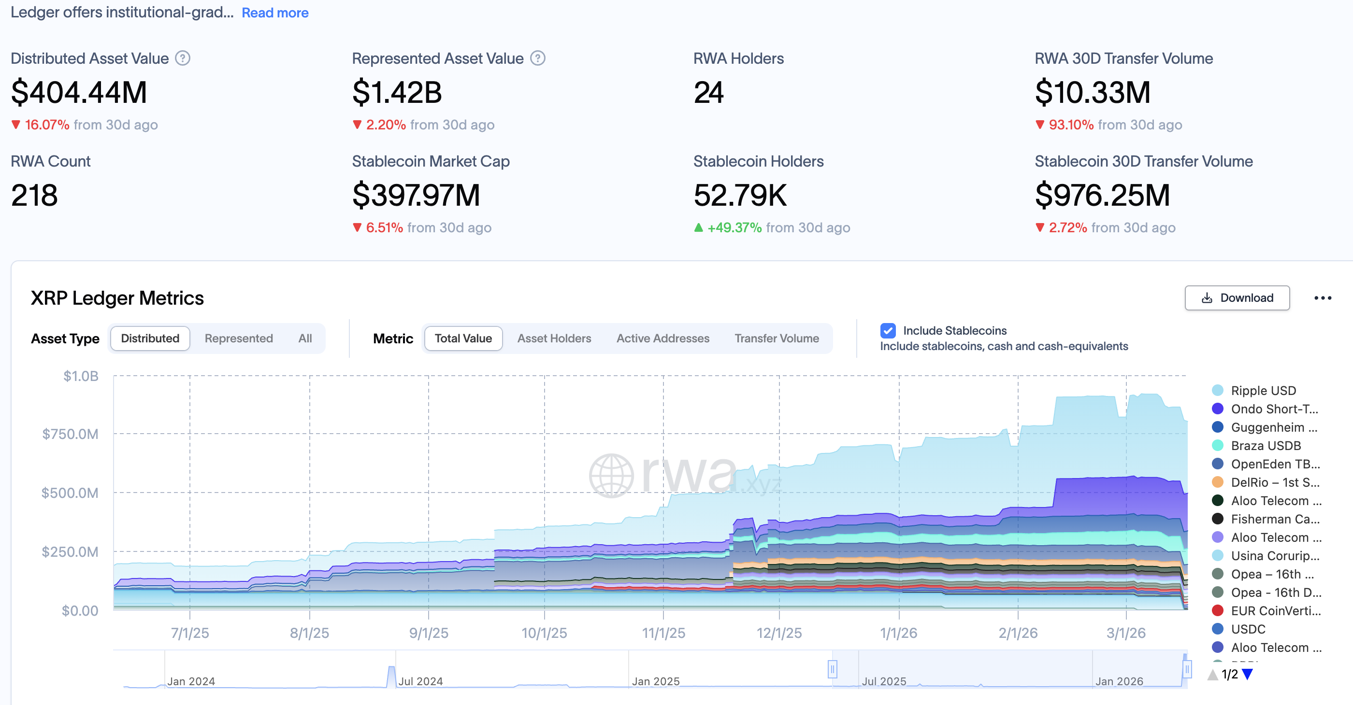
Task: Switch metric to Transfer Volume
Action: tap(777, 338)
